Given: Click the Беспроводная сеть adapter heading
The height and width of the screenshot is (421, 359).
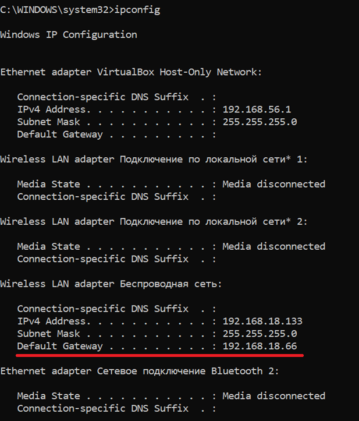Looking at the screenshot, I should tap(111, 284).
